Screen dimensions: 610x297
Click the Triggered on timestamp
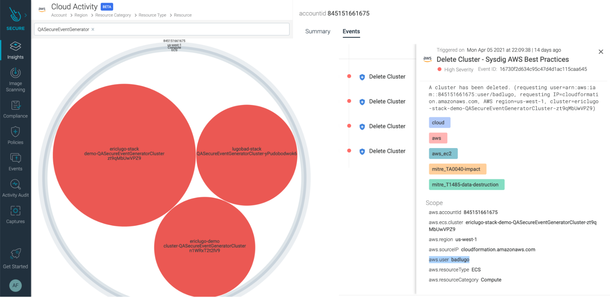(514, 50)
